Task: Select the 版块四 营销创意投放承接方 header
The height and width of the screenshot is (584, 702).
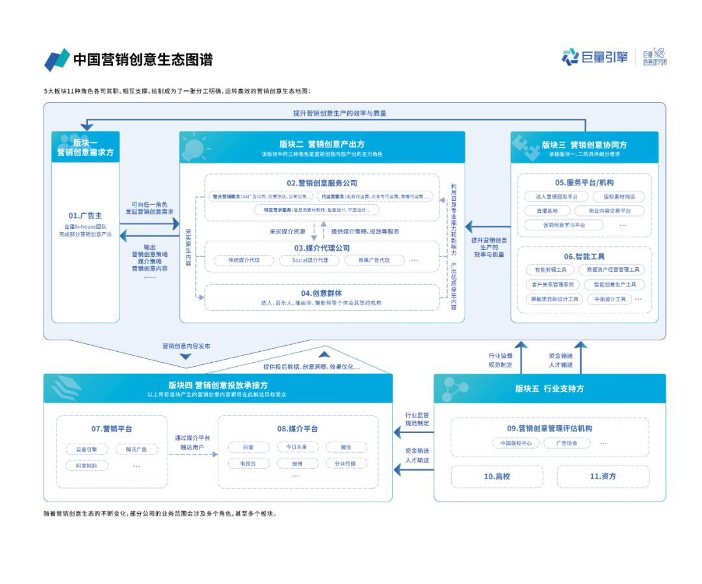Action: (x=218, y=388)
